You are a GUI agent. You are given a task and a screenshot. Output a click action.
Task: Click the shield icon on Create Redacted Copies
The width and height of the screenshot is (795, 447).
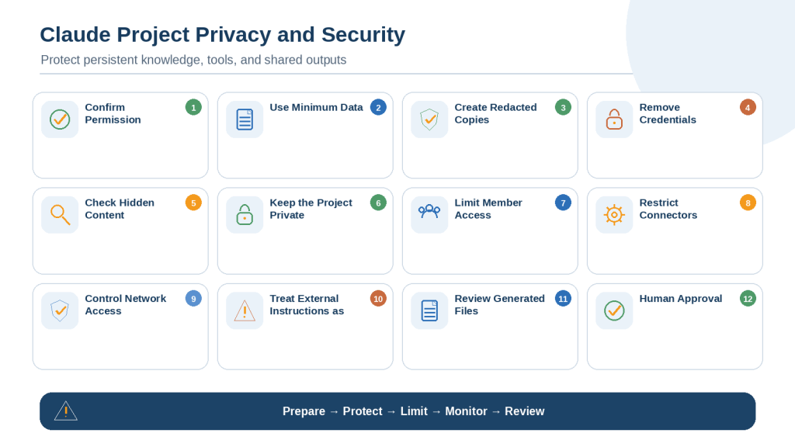point(429,120)
